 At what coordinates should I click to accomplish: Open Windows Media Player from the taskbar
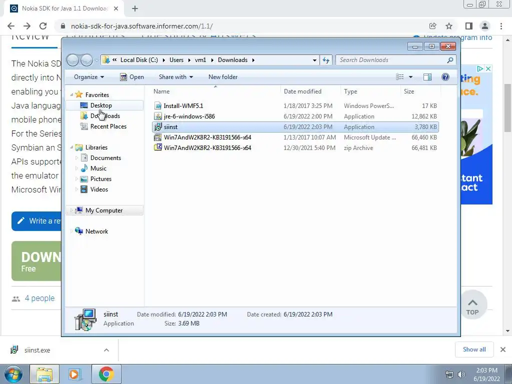74,374
